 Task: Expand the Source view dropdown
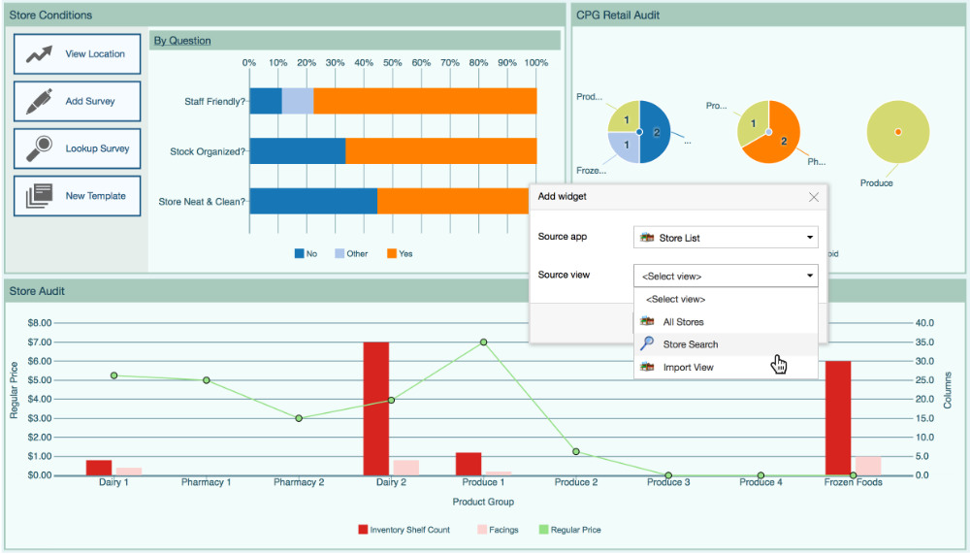coord(726,277)
